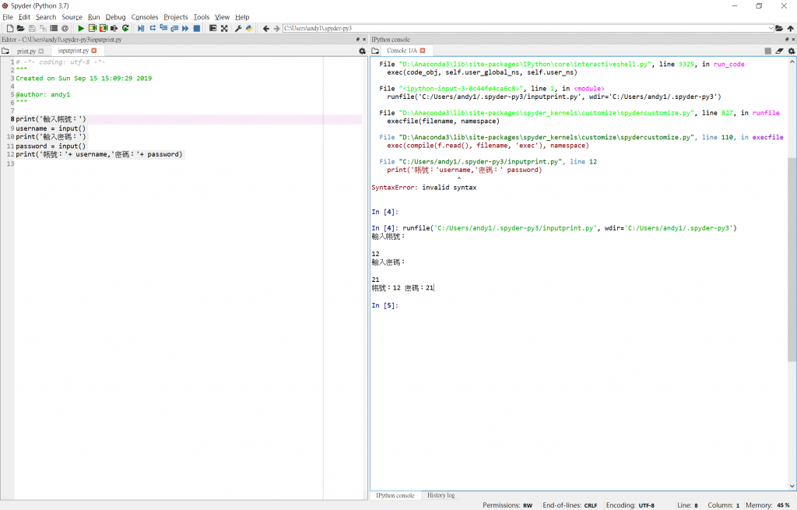Run the file with the green play icon

pyautogui.click(x=81, y=28)
